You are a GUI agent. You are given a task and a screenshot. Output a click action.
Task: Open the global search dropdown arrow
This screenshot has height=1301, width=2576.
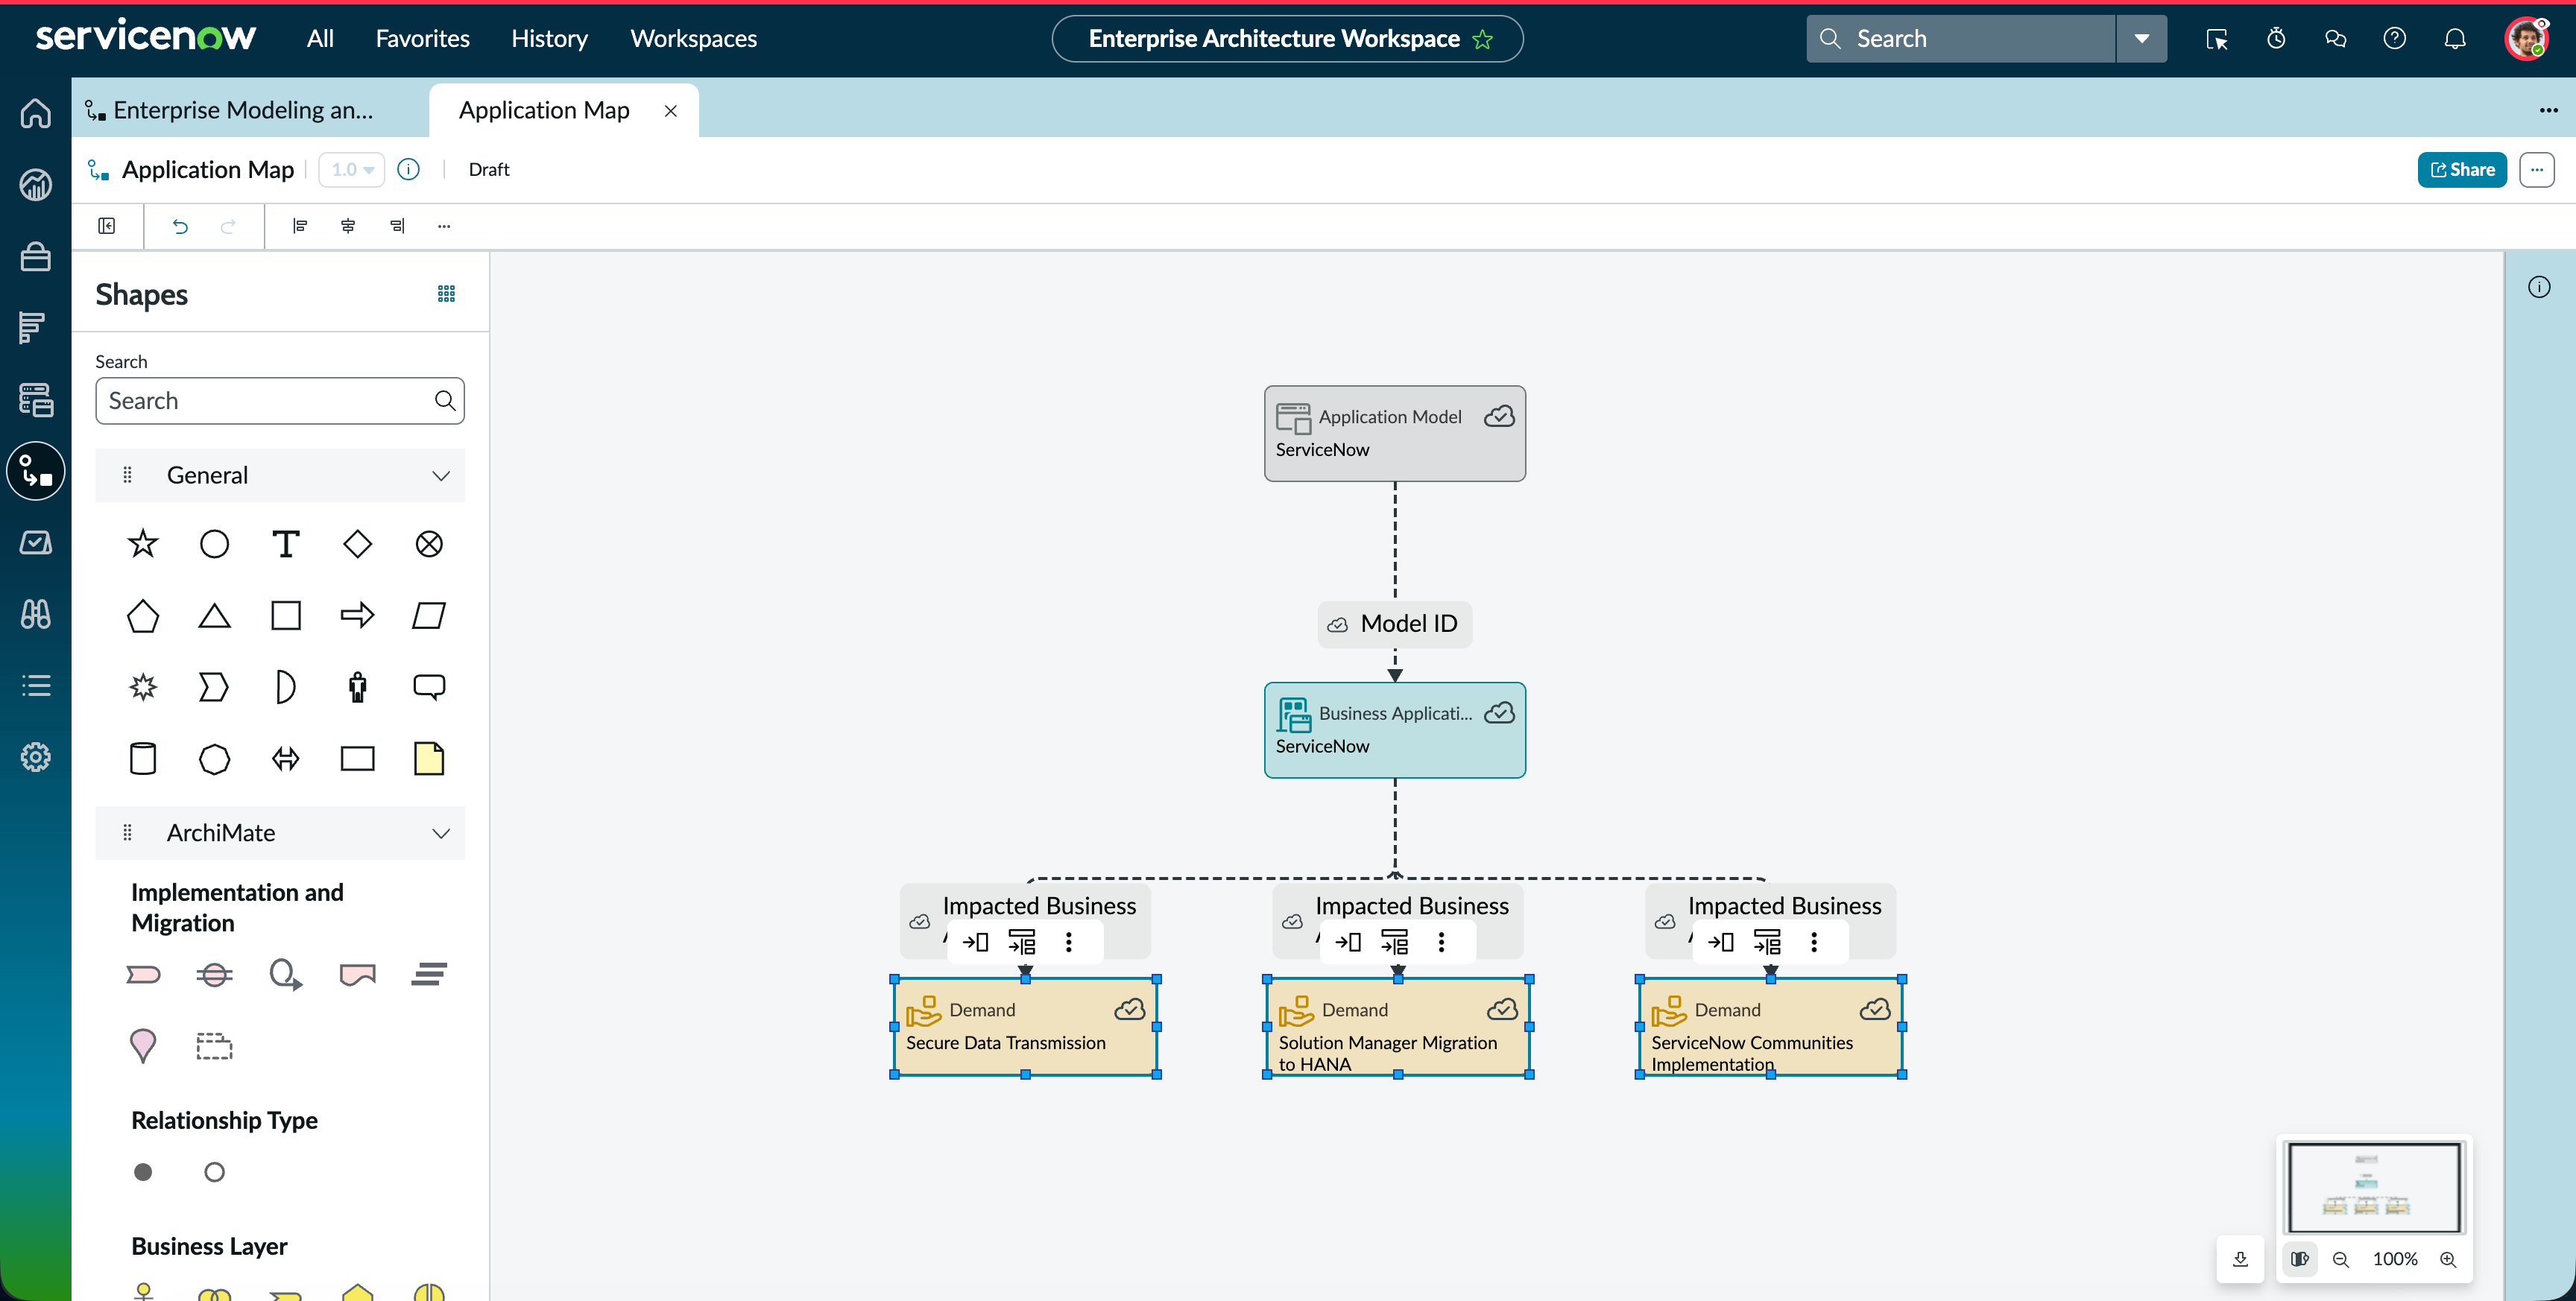coord(2142,38)
